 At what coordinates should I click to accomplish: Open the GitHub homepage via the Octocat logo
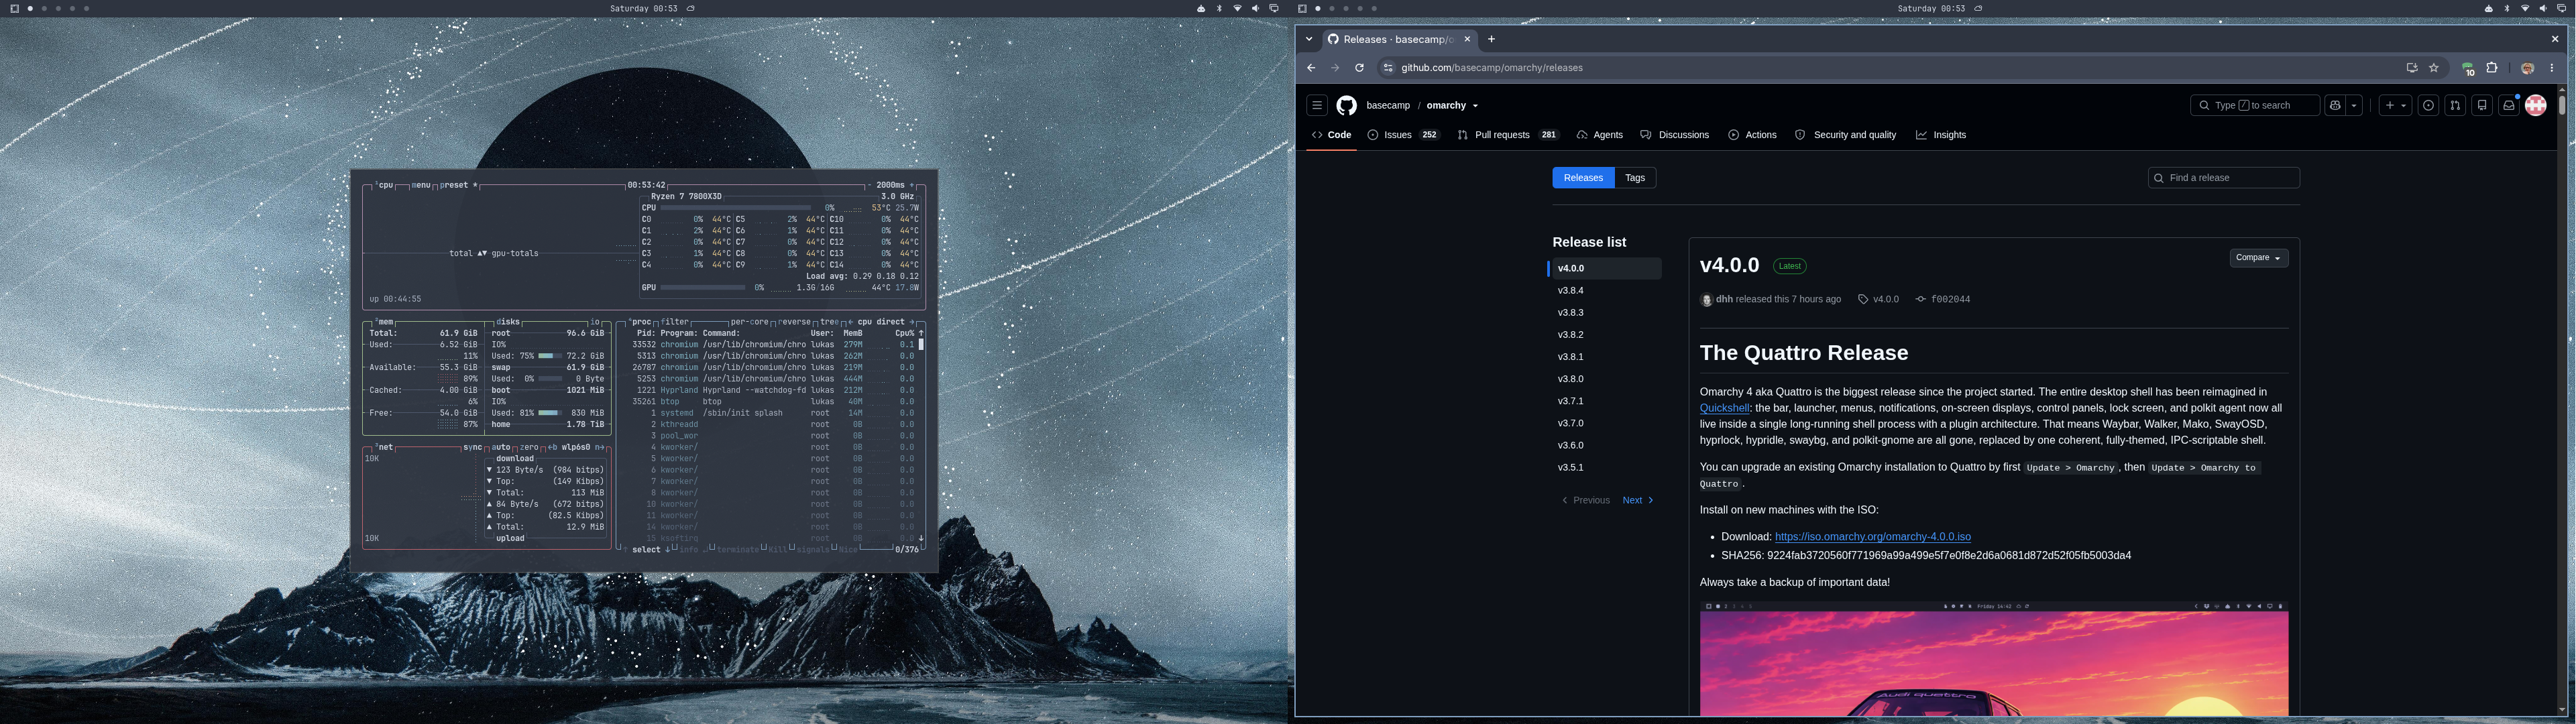coord(1346,105)
